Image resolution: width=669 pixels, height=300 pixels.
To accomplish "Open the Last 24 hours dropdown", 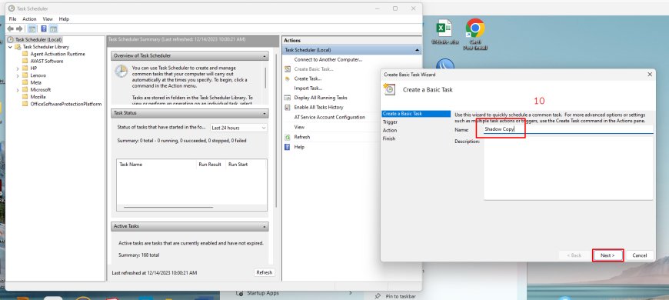I will tap(239, 128).
